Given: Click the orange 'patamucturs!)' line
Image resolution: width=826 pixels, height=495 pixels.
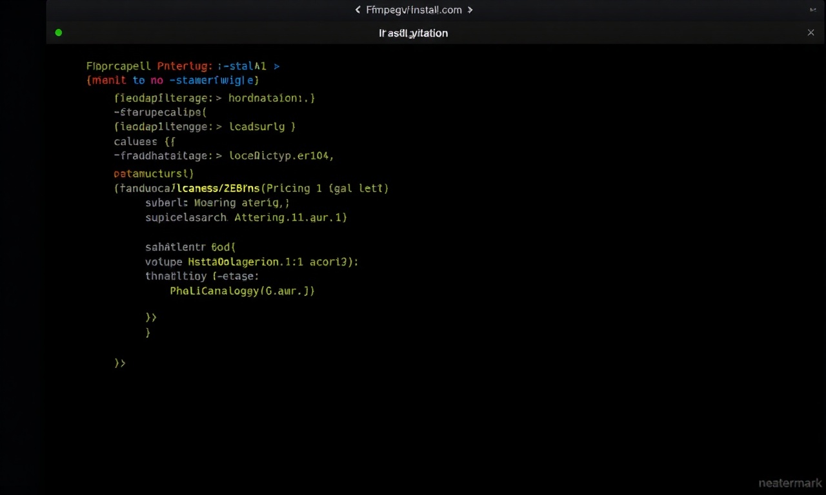Looking at the screenshot, I should point(154,173).
